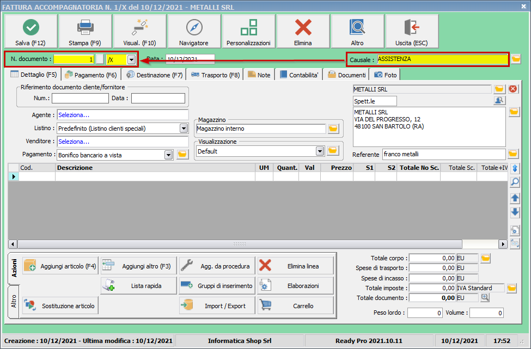This screenshot has width=531, height=349.
Task: Open the Altro toolbar menu
Action: [x=357, y=31]
